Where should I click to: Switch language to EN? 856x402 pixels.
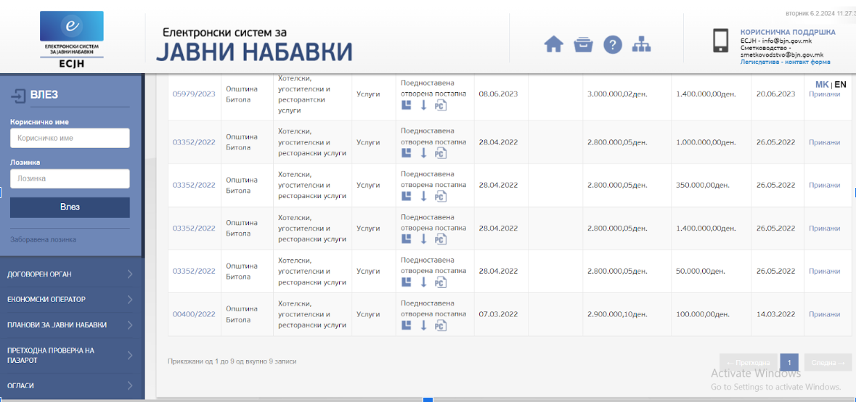click(840, 85)
